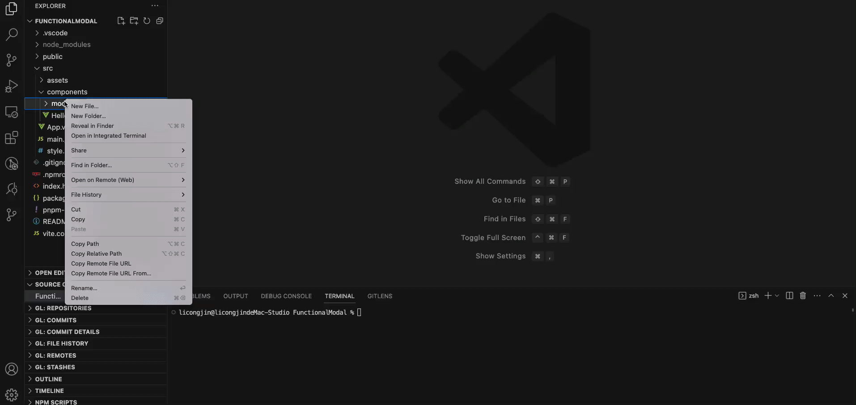Screen dimensions: 856x405
Task: Open the Remote Explorer view icon
Action: [12, 112]
